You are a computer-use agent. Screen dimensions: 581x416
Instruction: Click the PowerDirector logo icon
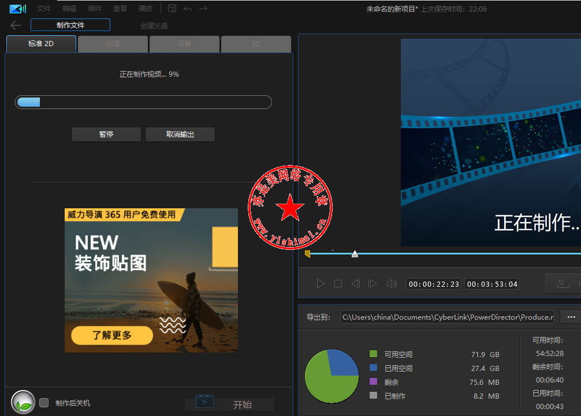18,9
